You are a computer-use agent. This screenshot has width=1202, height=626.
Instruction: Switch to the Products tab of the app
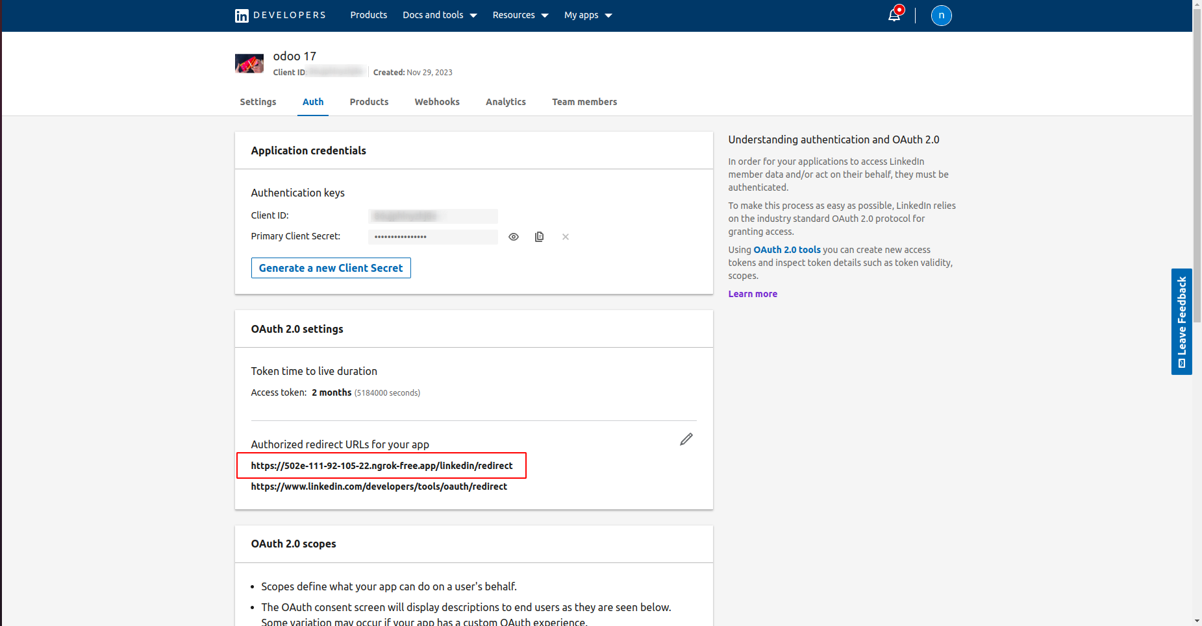pyautogui.click(x=369, y=102)
